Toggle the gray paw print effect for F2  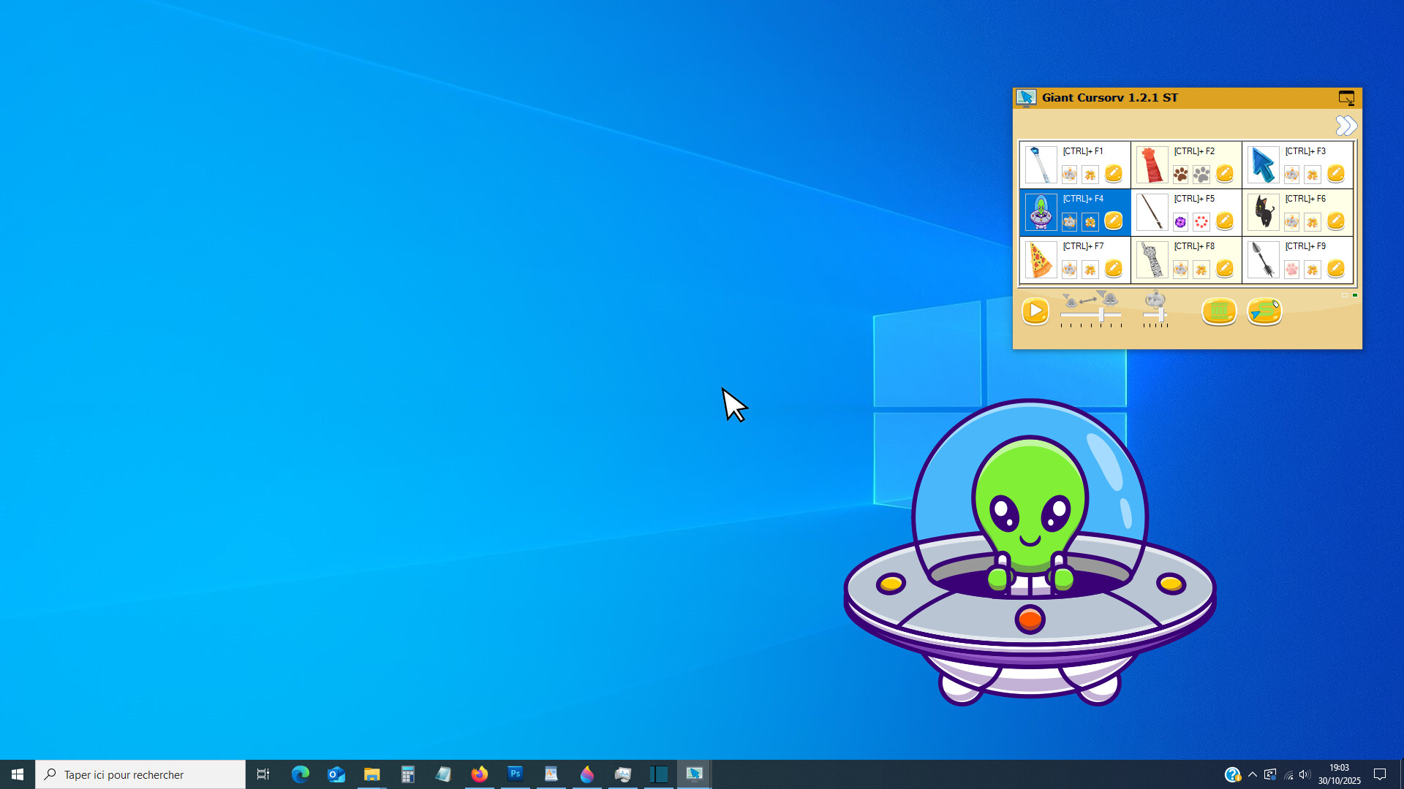pyautogui.click(x=1201, y=175)
